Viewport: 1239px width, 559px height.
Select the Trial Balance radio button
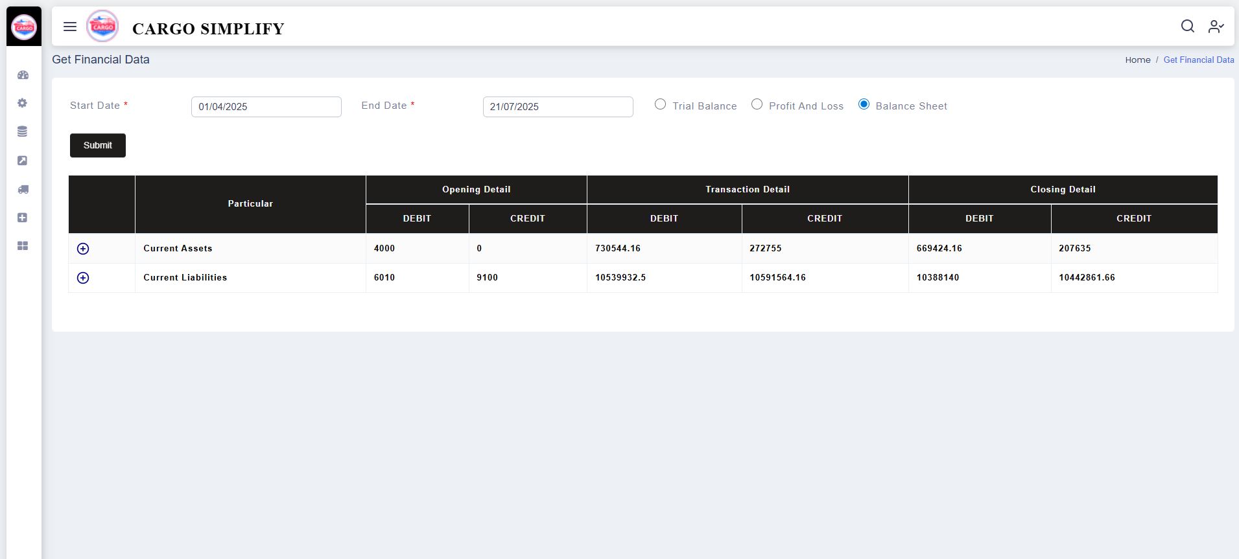click(660, 104)
